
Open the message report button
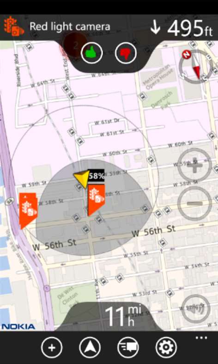[128, 347]
